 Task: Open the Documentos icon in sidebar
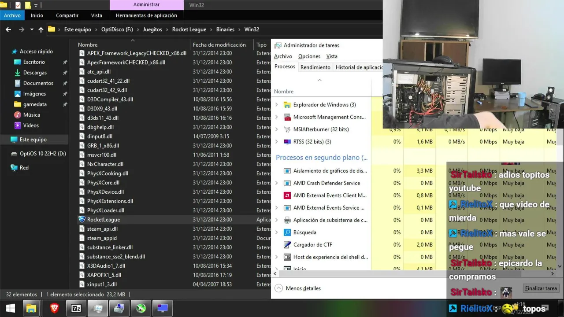(x=18, y=83)
